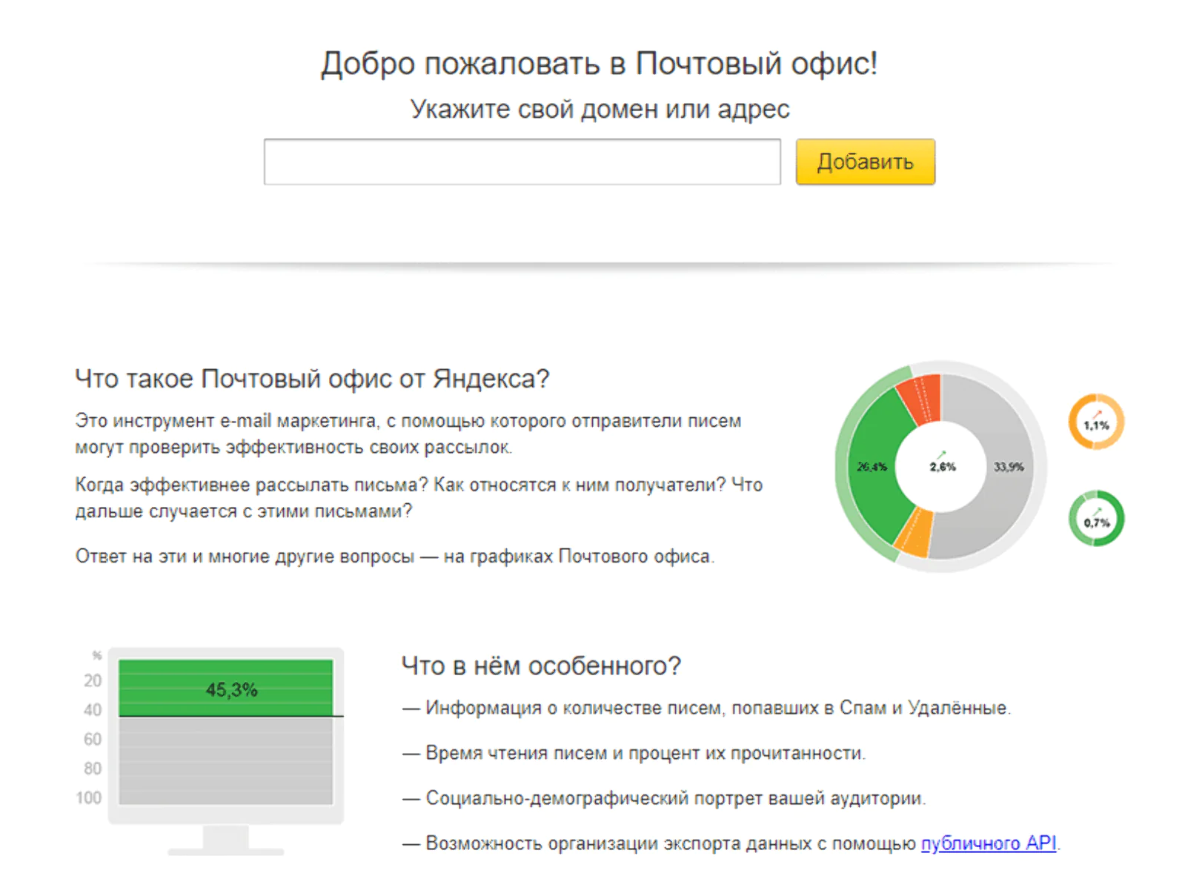Click the paragraph Когда эффективнее рассылать письма?
1185x876 pixels.
tap(419, 498)
